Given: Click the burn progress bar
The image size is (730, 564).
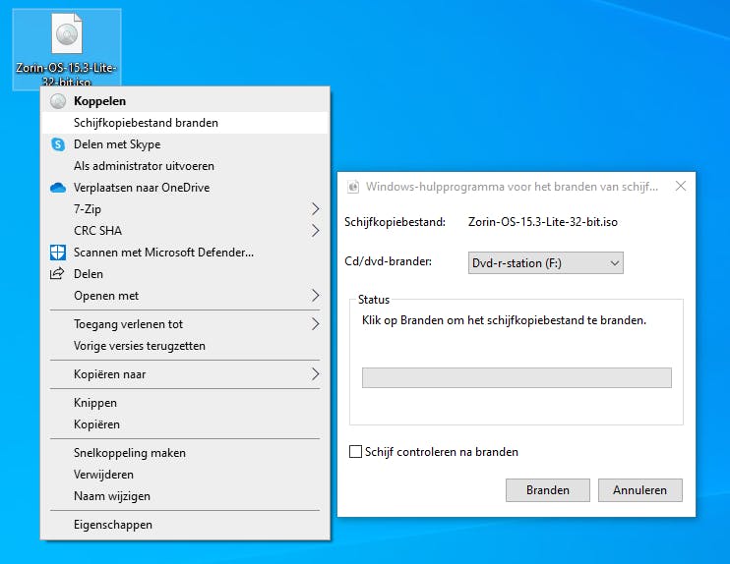Looking at the screenshot, I should (x=517, y=377).
